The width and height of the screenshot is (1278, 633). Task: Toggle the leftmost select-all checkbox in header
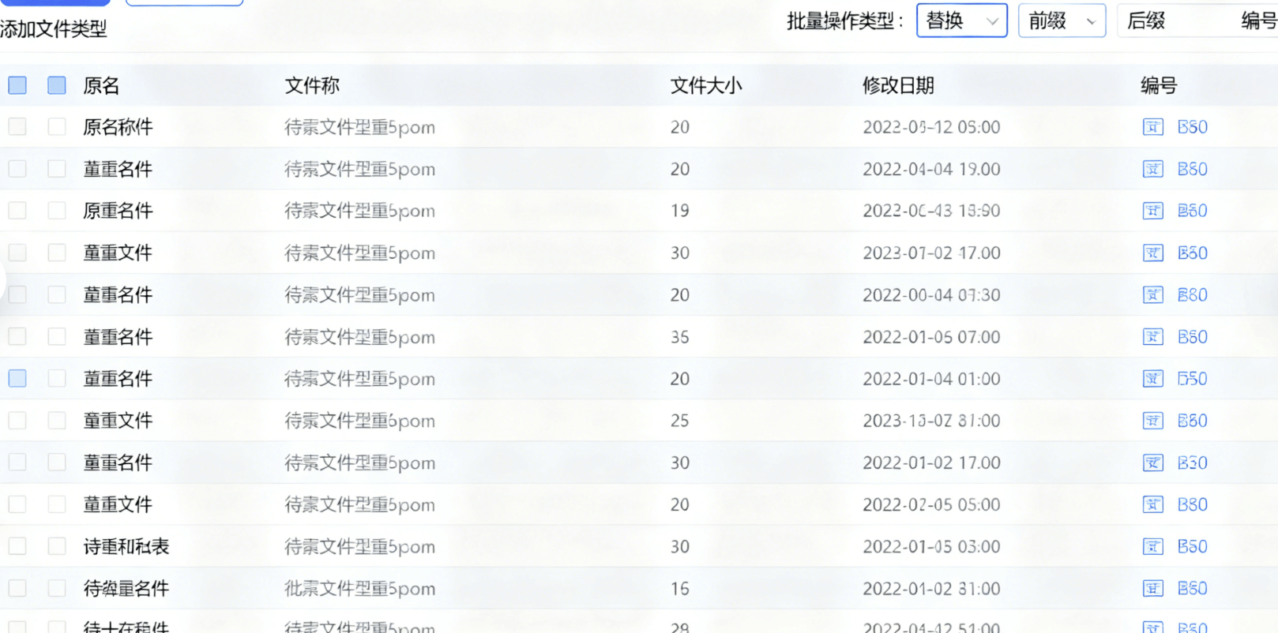click(x=17, y=85)
